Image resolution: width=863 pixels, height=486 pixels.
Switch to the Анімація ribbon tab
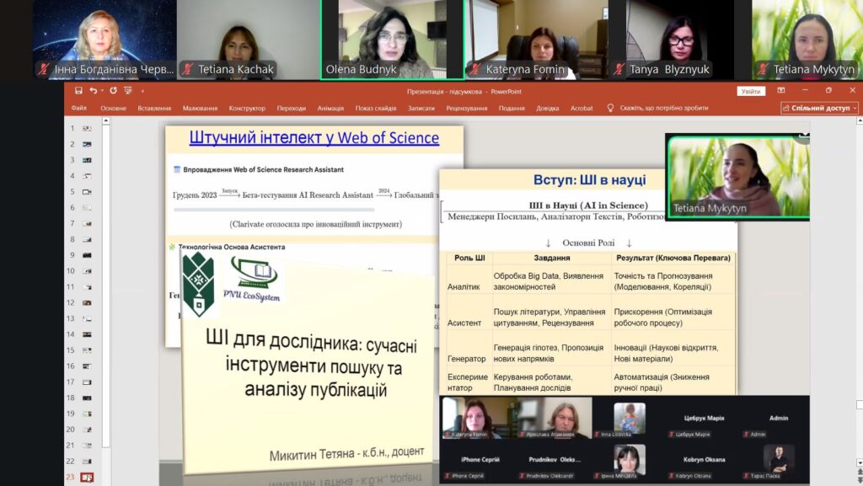(330, 108)
